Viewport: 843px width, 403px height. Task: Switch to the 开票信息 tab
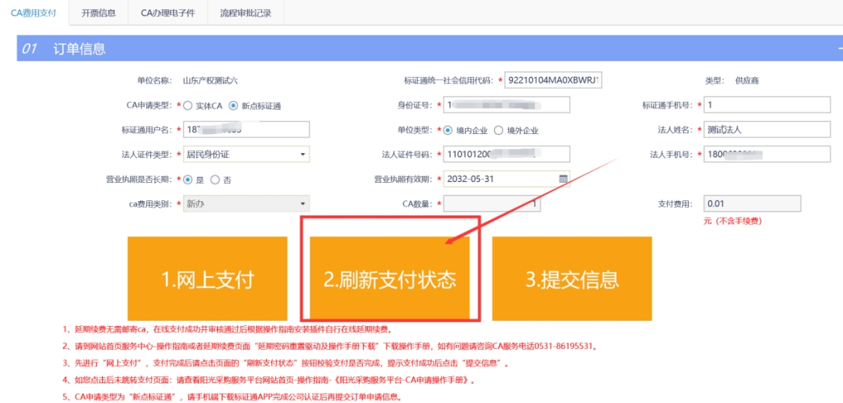(98, 13)
